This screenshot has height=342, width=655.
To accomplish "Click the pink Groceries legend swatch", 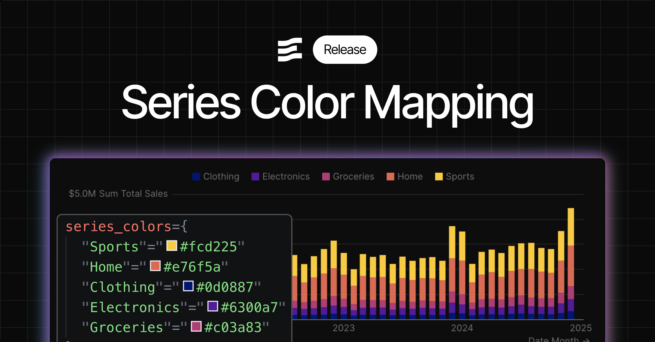I will (x=326, y=176).
